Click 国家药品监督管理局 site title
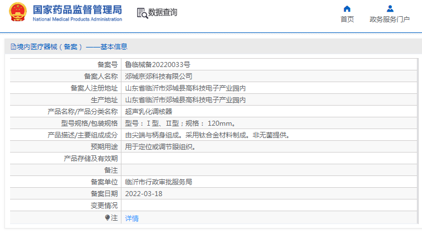This screenshot has height=233, width=422. click(x=77, y=9)
